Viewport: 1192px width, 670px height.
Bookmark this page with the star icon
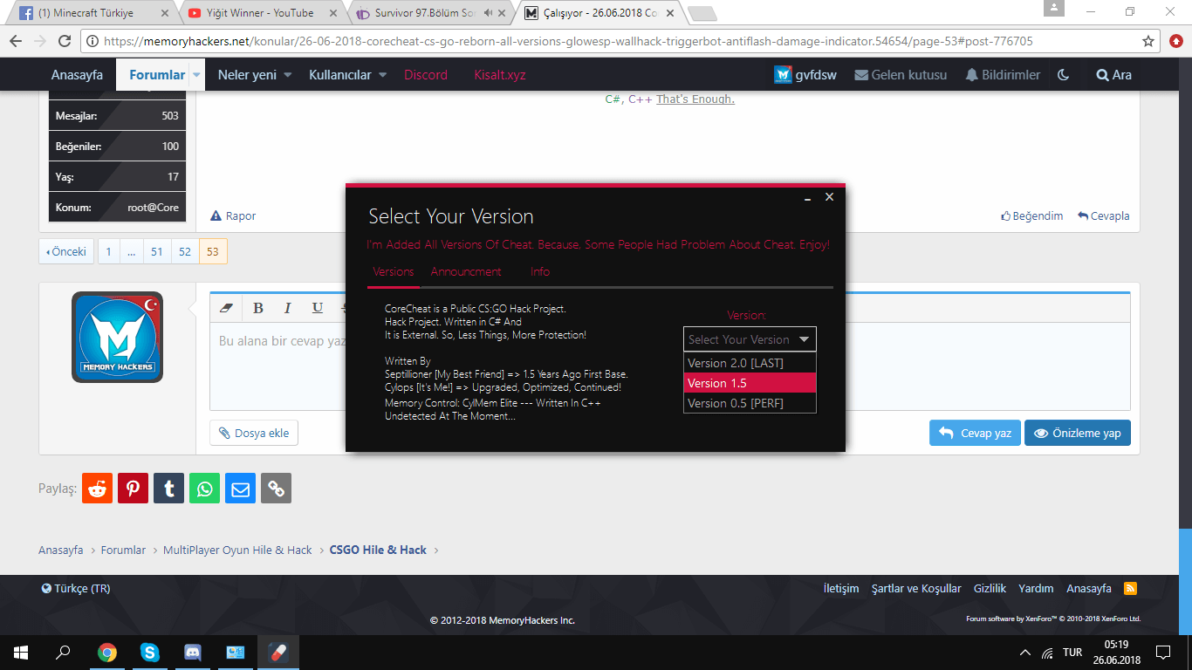coord(1148,41)
